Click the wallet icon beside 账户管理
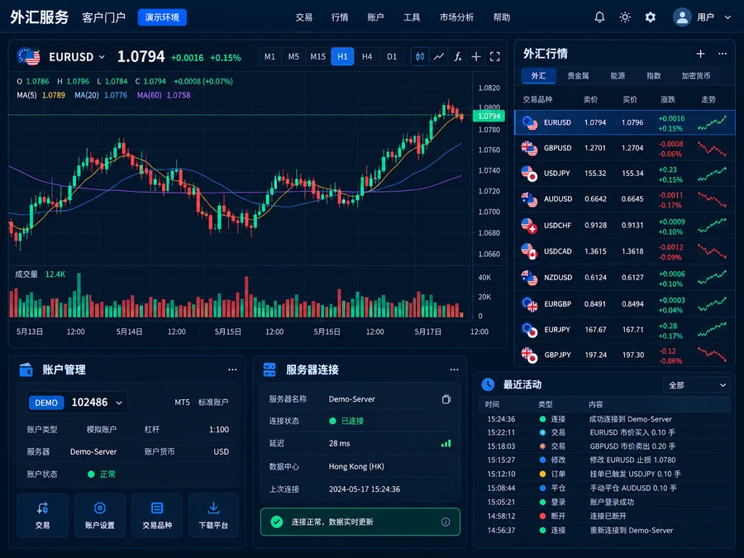Viewport: 744px width, 558px height. (26, 370)
